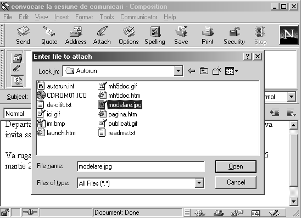Click the Open button
301x218 pixels.
click(x=236, y=166)
